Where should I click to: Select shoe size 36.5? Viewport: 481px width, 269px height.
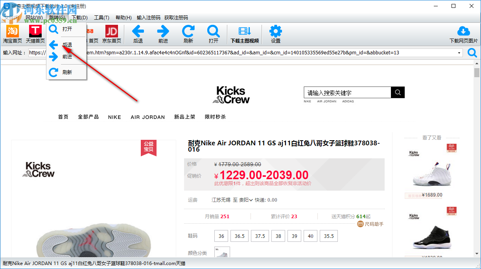point(239,236)
